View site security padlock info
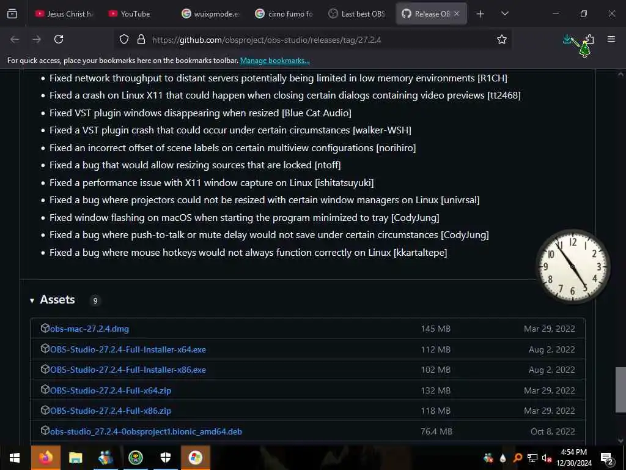The width and height of the screenshot is (626, 470). [x=141, y=40]
